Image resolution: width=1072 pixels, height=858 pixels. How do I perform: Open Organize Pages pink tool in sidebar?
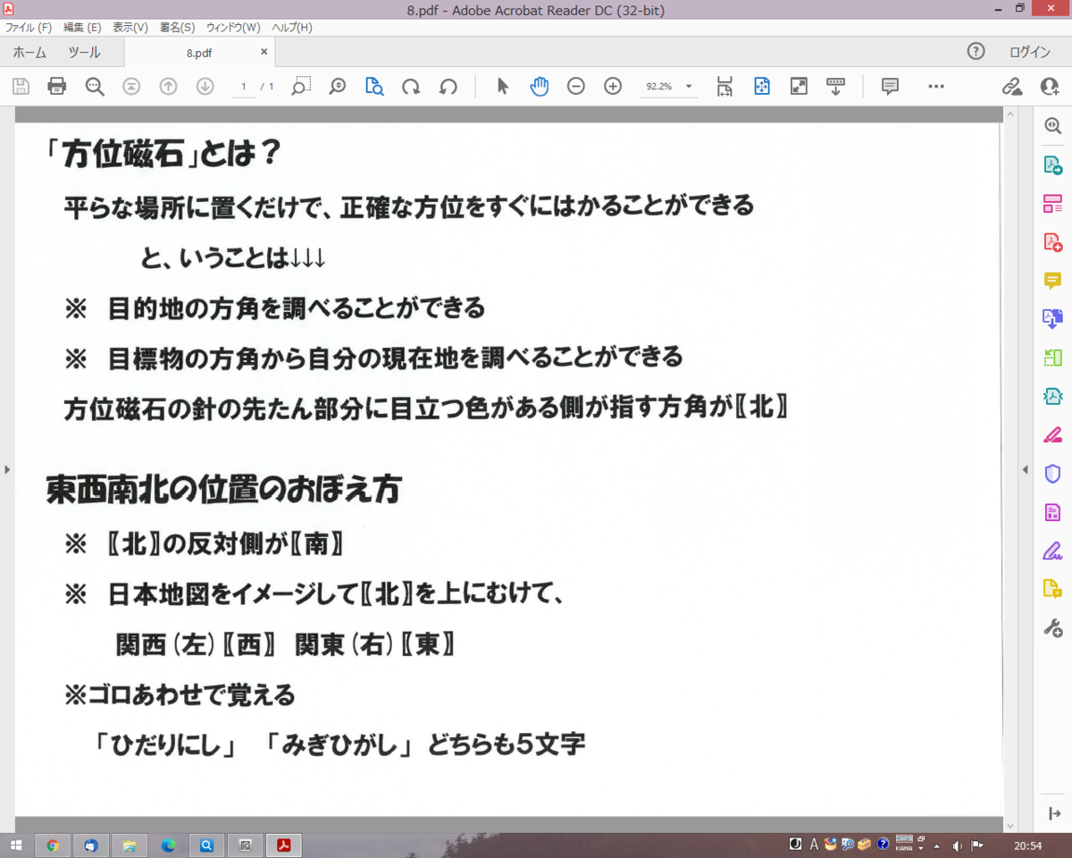[x=1052, y=204]
